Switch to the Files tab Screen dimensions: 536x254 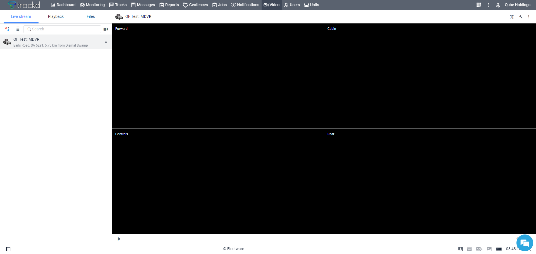(x=91, y=16)
